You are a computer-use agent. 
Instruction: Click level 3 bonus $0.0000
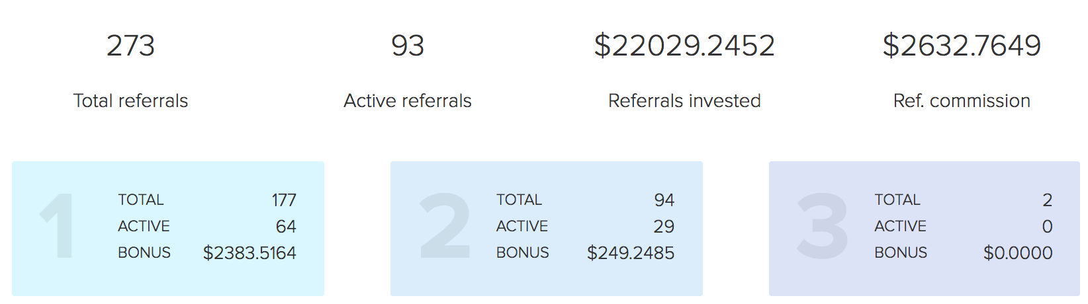[1018, 253]
